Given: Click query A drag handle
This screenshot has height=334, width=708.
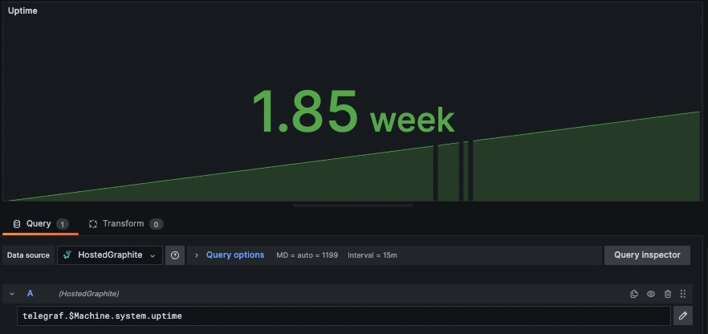Looking at the screenshot, I should [682, 294].
